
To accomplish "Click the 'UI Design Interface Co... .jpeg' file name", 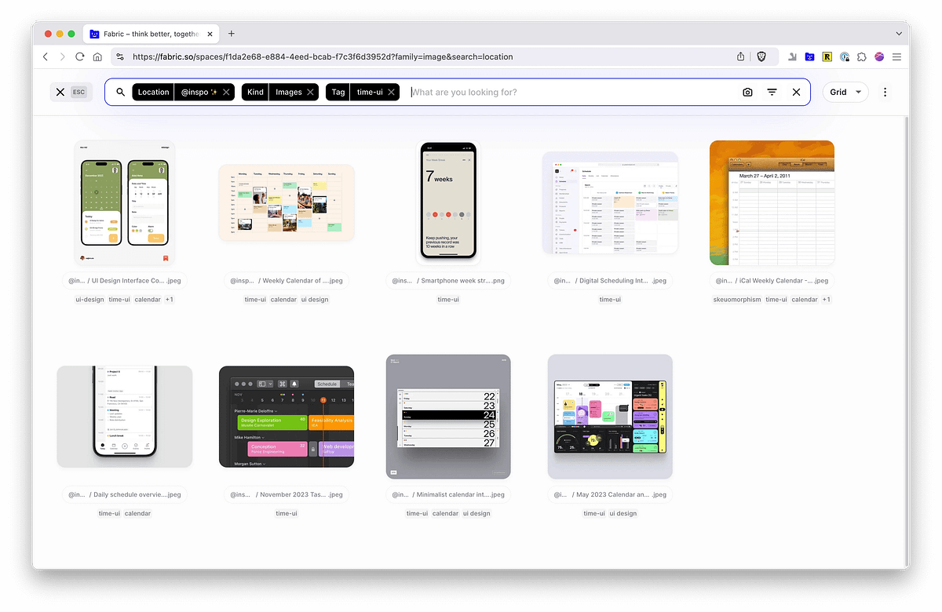I will (136, 280).
